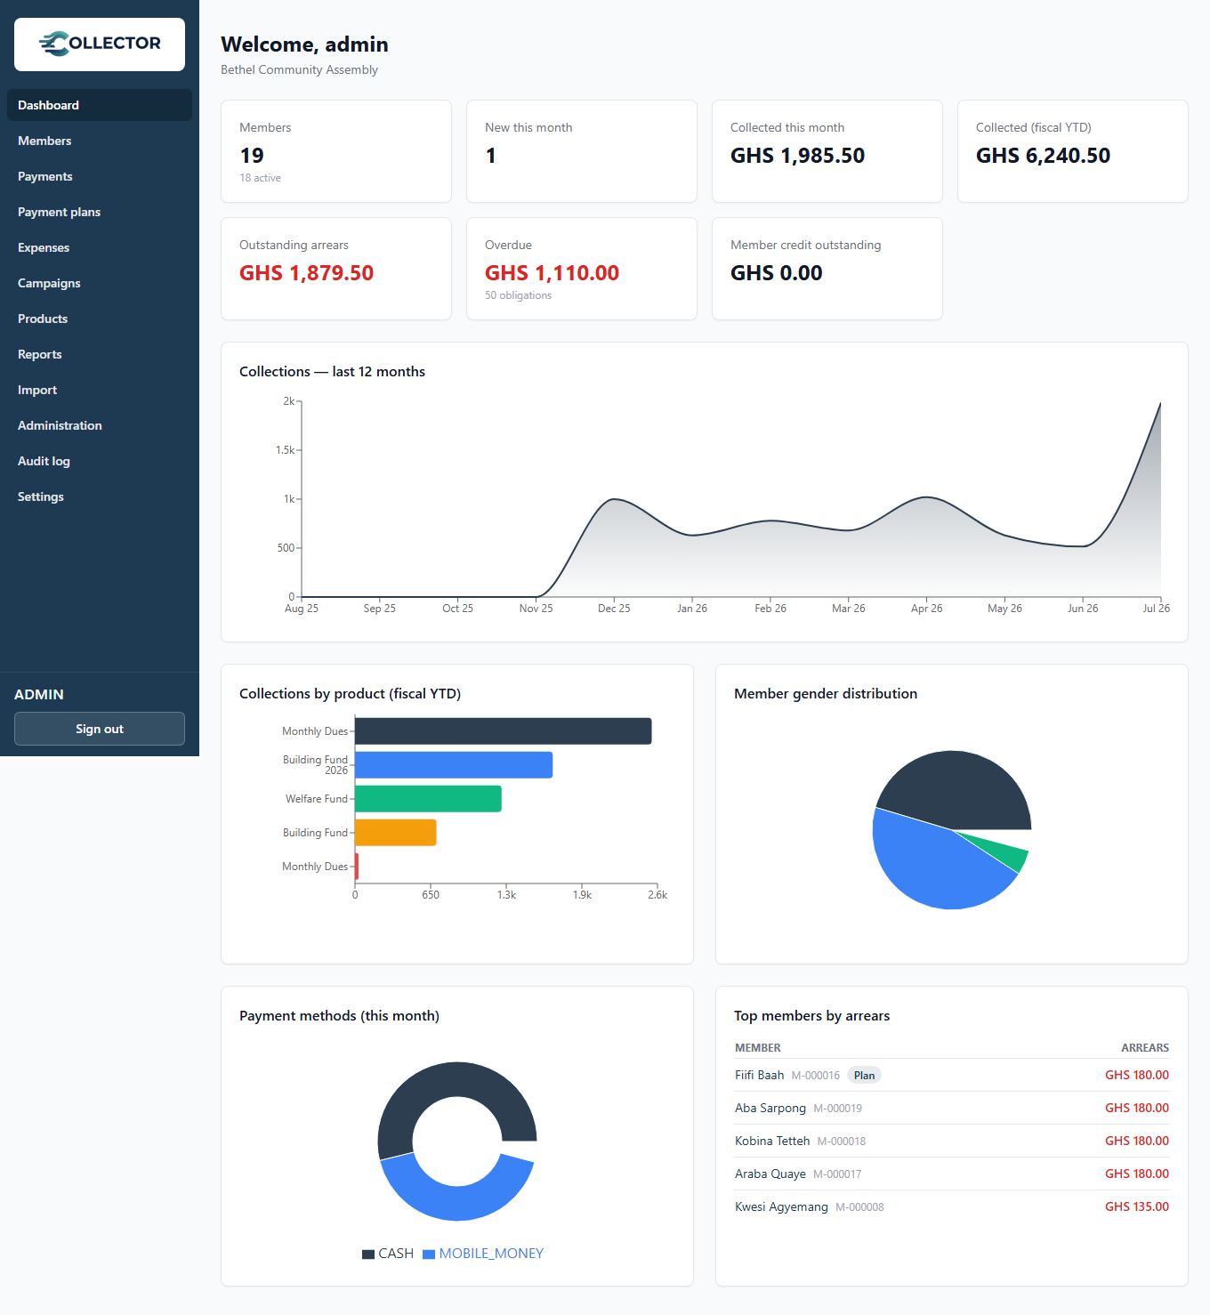
Task: Click the blue Building Fund 2026 bar
Action: pos(454,765)
